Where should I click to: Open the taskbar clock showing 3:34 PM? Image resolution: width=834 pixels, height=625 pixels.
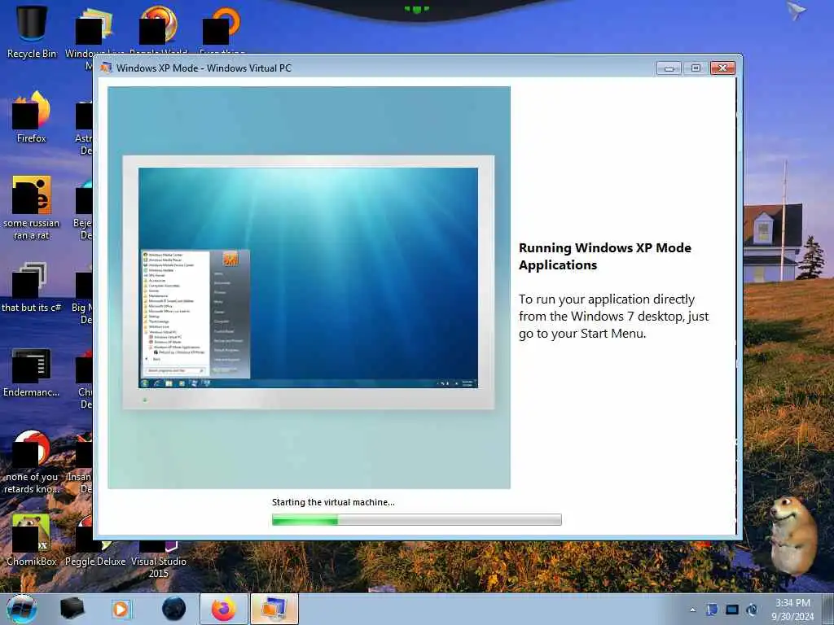coord(793,610)
